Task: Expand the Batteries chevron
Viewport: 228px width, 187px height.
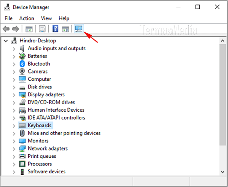Action: pyautogui.click(x=14, y=57)
